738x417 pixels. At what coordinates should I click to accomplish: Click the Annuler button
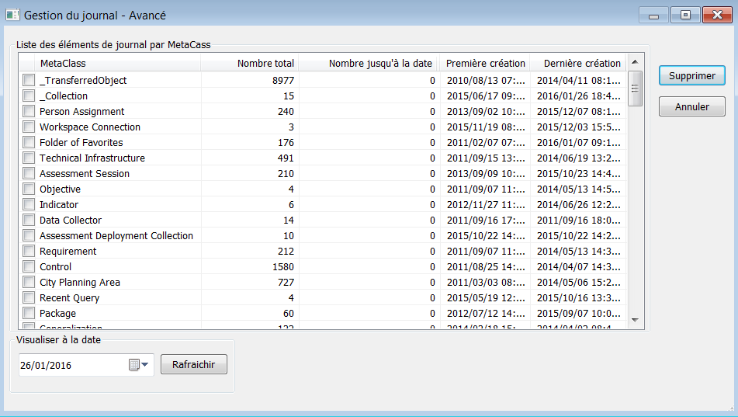pos(691,106)
